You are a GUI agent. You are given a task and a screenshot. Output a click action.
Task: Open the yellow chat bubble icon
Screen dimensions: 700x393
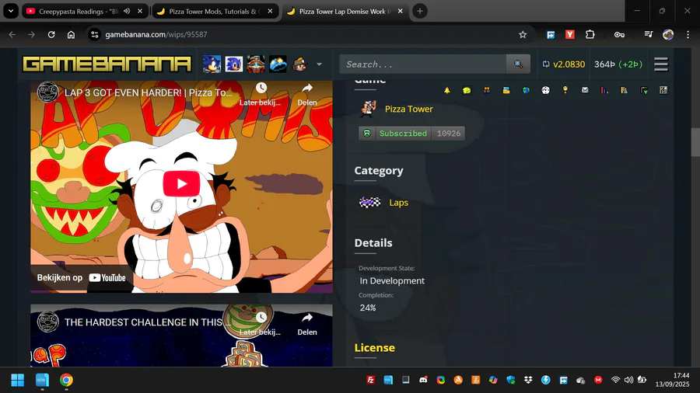point(467,90)
